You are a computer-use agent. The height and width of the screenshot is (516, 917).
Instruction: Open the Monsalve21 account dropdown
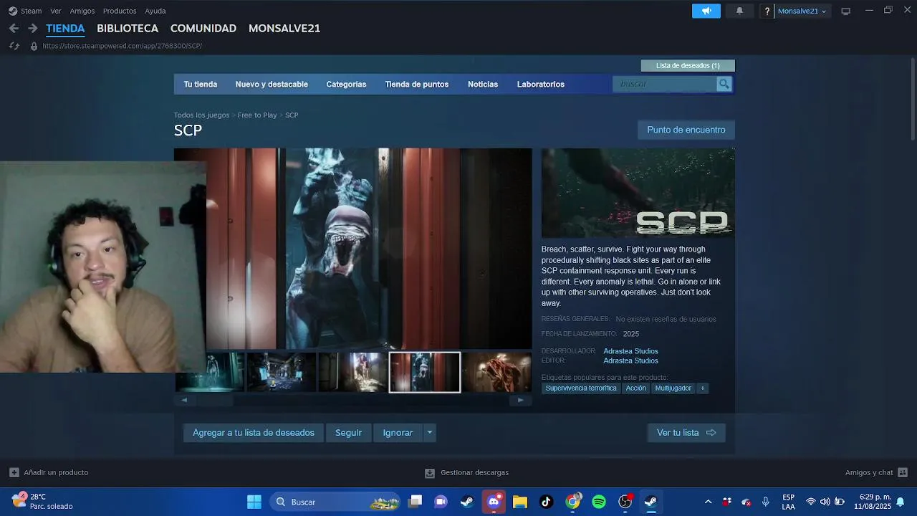click(x=802, y=11)
